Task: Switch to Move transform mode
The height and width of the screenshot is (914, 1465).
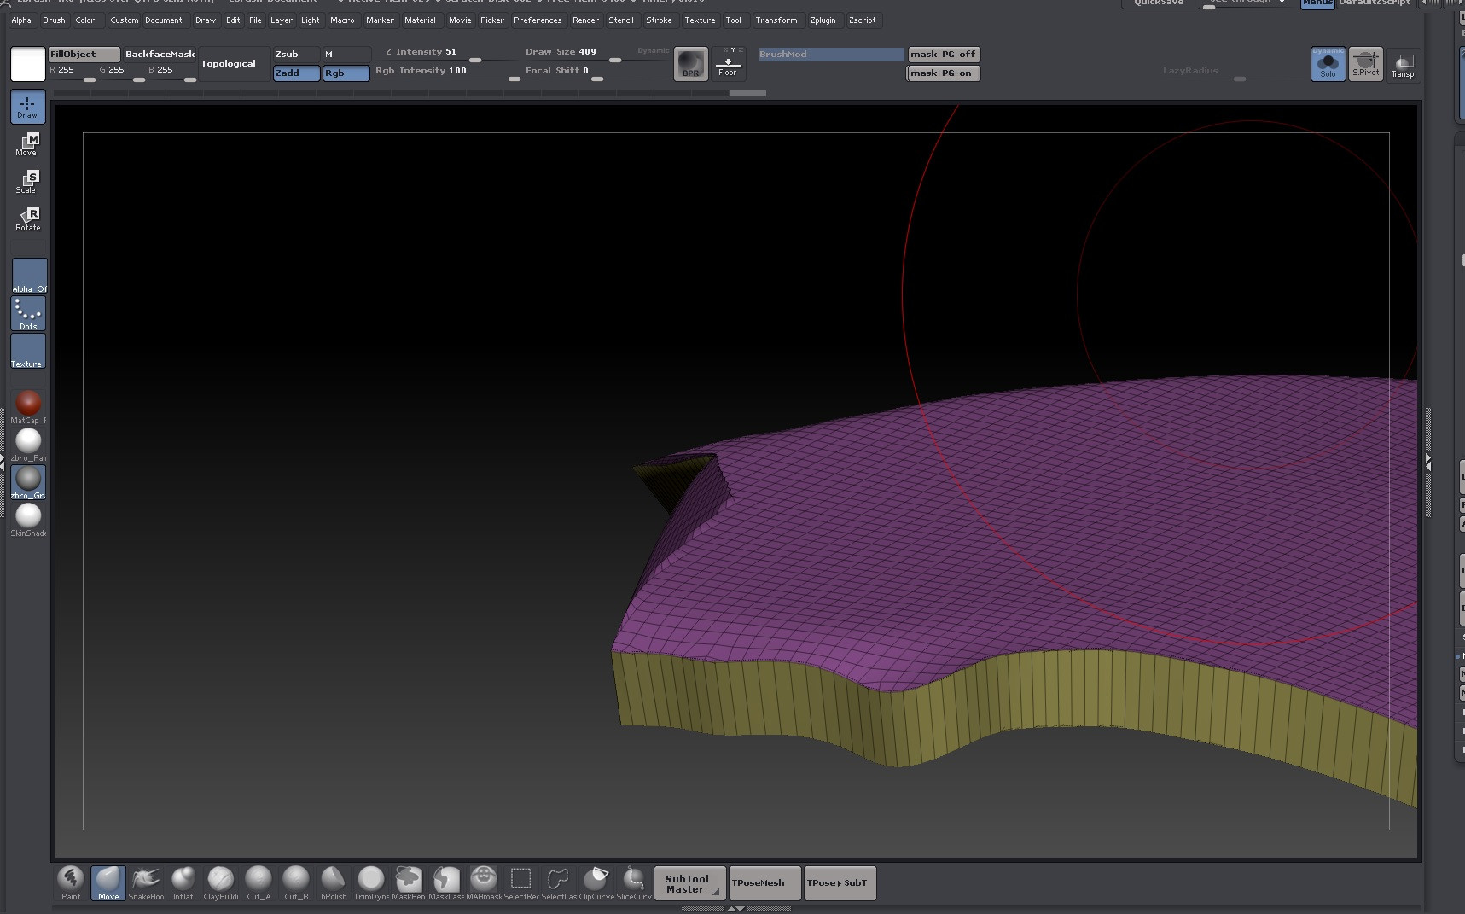Action: [x=28, y=144]
